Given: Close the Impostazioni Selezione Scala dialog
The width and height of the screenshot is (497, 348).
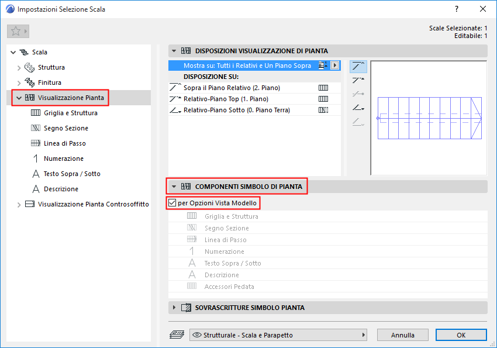Looking at the screenshot, I should click(483, 9).
